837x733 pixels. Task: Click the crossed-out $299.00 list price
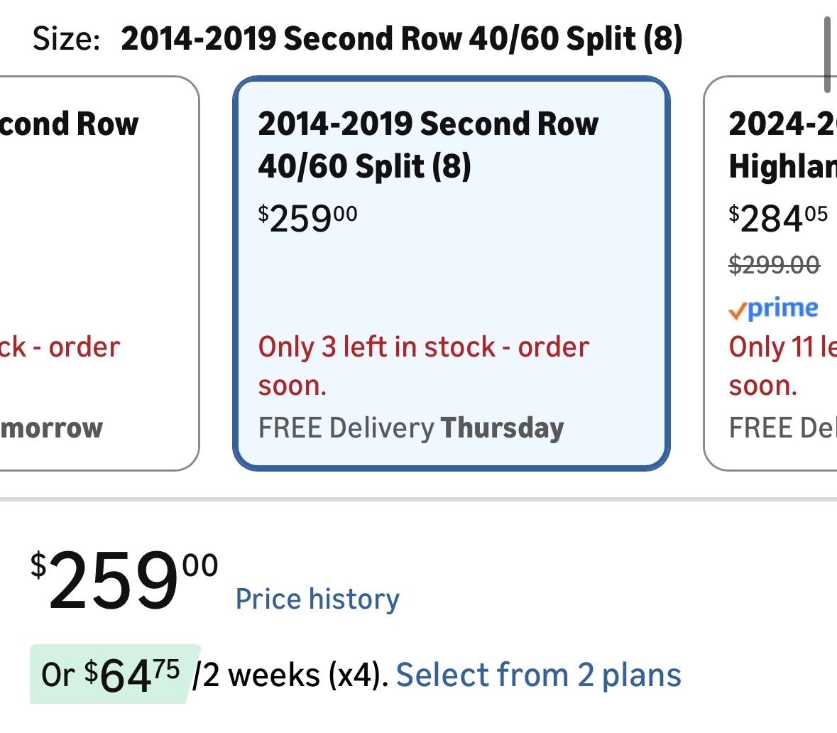tap(774, 265)
